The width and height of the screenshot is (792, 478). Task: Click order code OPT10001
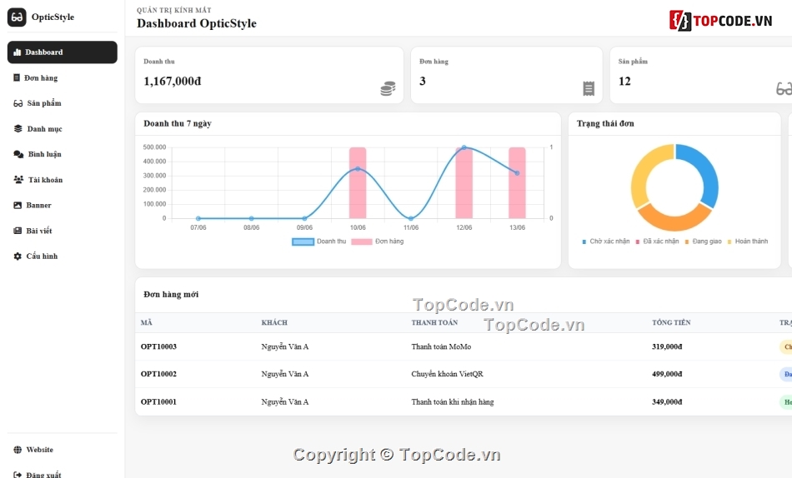pos(158,401)
